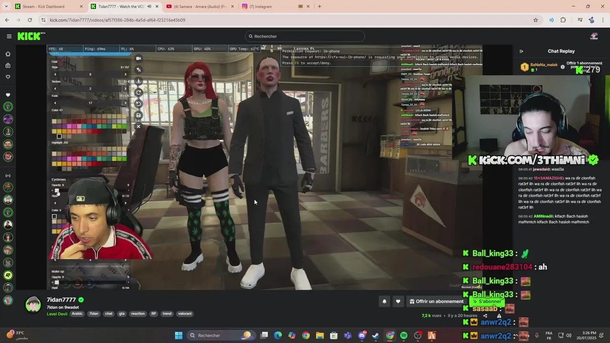Open the 7idan7777 channel name link

[x=61, y=300]
